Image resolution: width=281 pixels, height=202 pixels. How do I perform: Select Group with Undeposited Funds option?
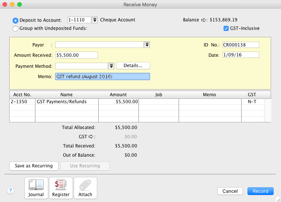coord(15,28)
